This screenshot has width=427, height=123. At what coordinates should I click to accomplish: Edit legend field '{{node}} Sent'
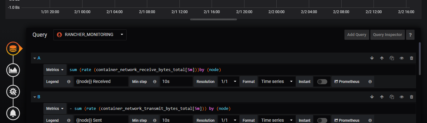(101, 120)
